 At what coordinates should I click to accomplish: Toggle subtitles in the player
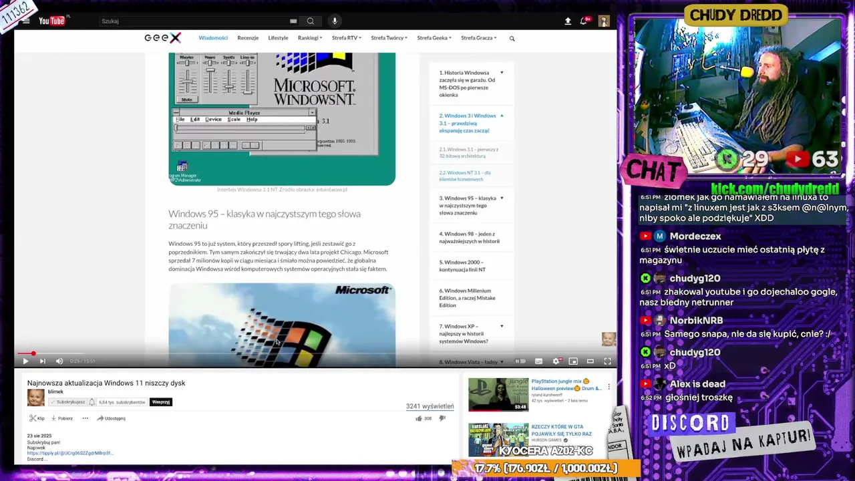click(x=538, y=361)
